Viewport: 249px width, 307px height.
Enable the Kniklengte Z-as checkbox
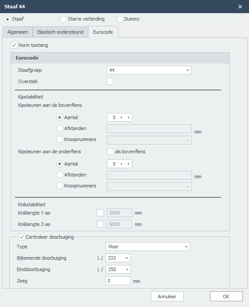[100, 224]
